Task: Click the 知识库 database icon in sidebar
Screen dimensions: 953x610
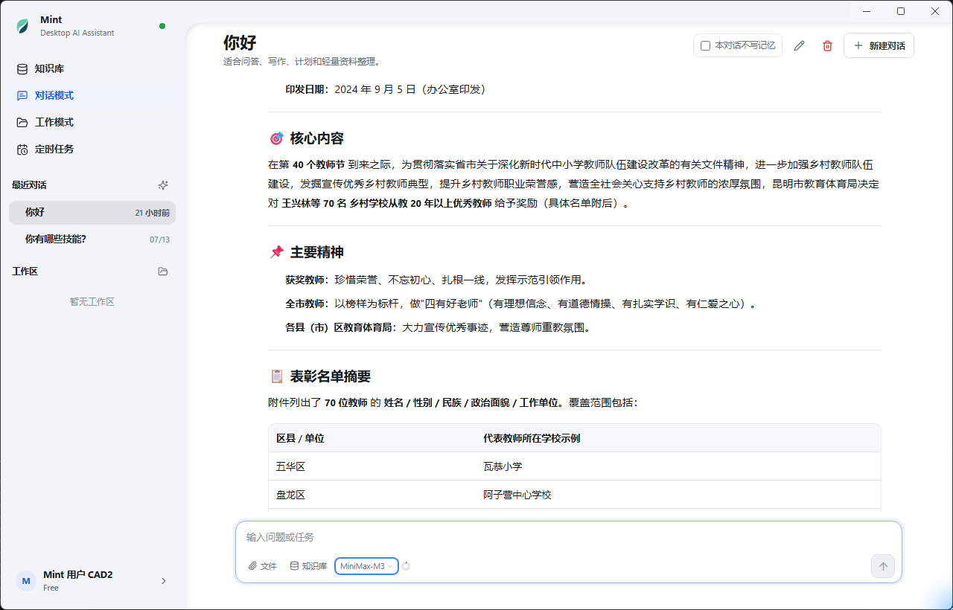Action: [22, 68]
